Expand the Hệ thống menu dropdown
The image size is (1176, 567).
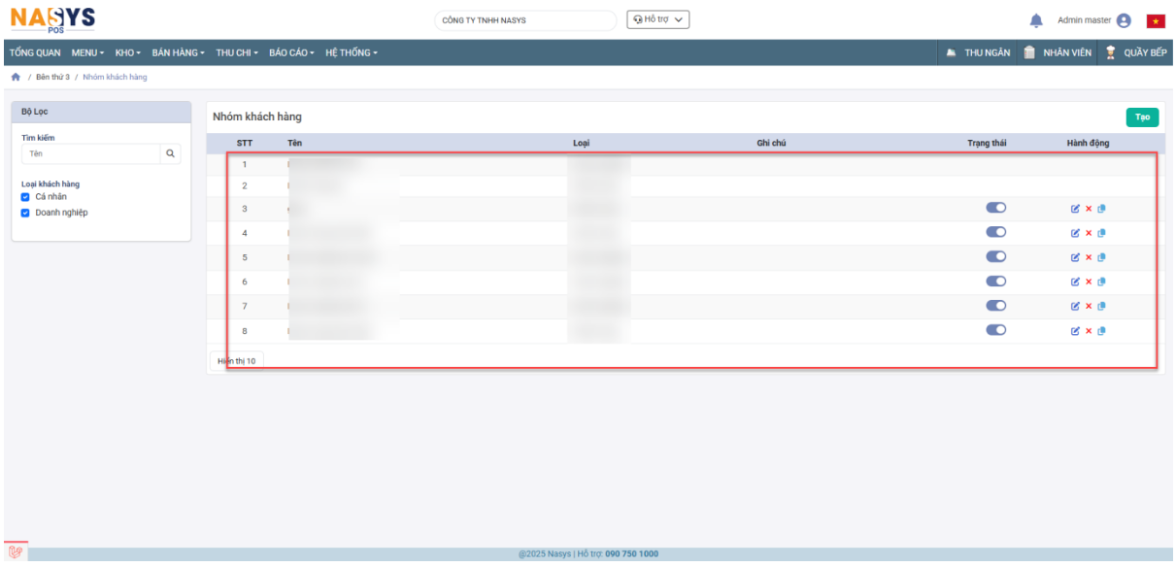[x=351, y=51]
